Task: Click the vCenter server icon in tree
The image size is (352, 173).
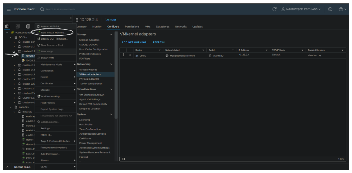Action: coord(12,33)
